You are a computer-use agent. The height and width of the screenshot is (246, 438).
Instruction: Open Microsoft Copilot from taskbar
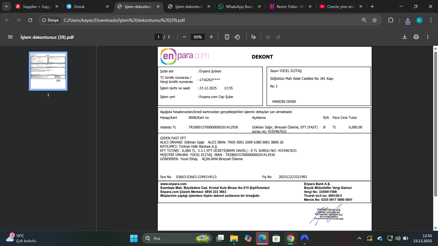(x=248, y=238)
